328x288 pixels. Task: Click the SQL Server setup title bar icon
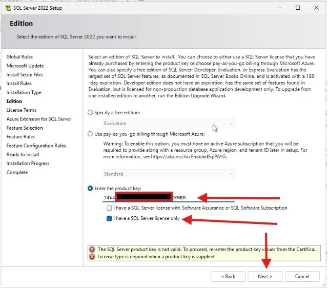pyautogui.click(x=8, y=8)
